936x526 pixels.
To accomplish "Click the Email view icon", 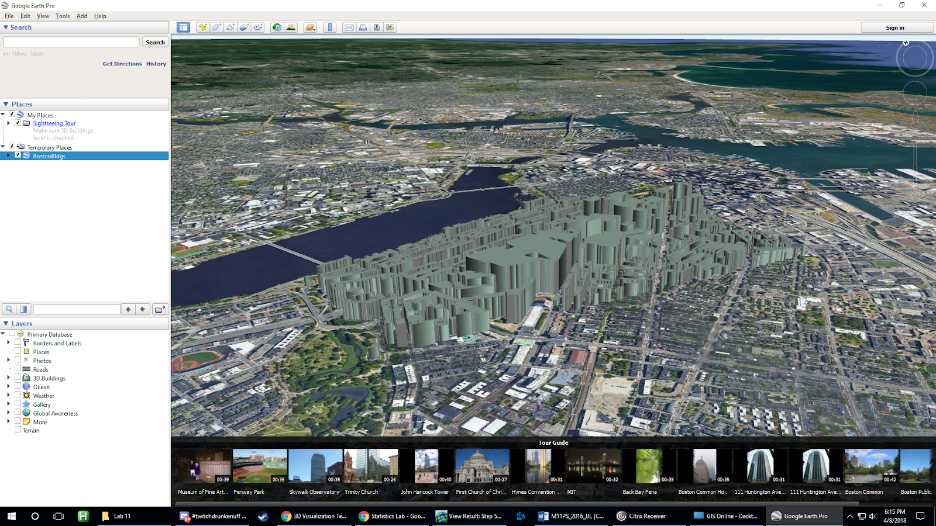I will 347,27.
